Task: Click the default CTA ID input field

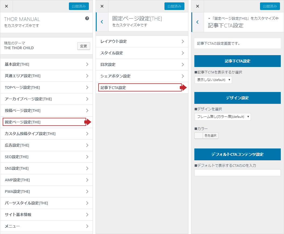Action: point(237,173)
